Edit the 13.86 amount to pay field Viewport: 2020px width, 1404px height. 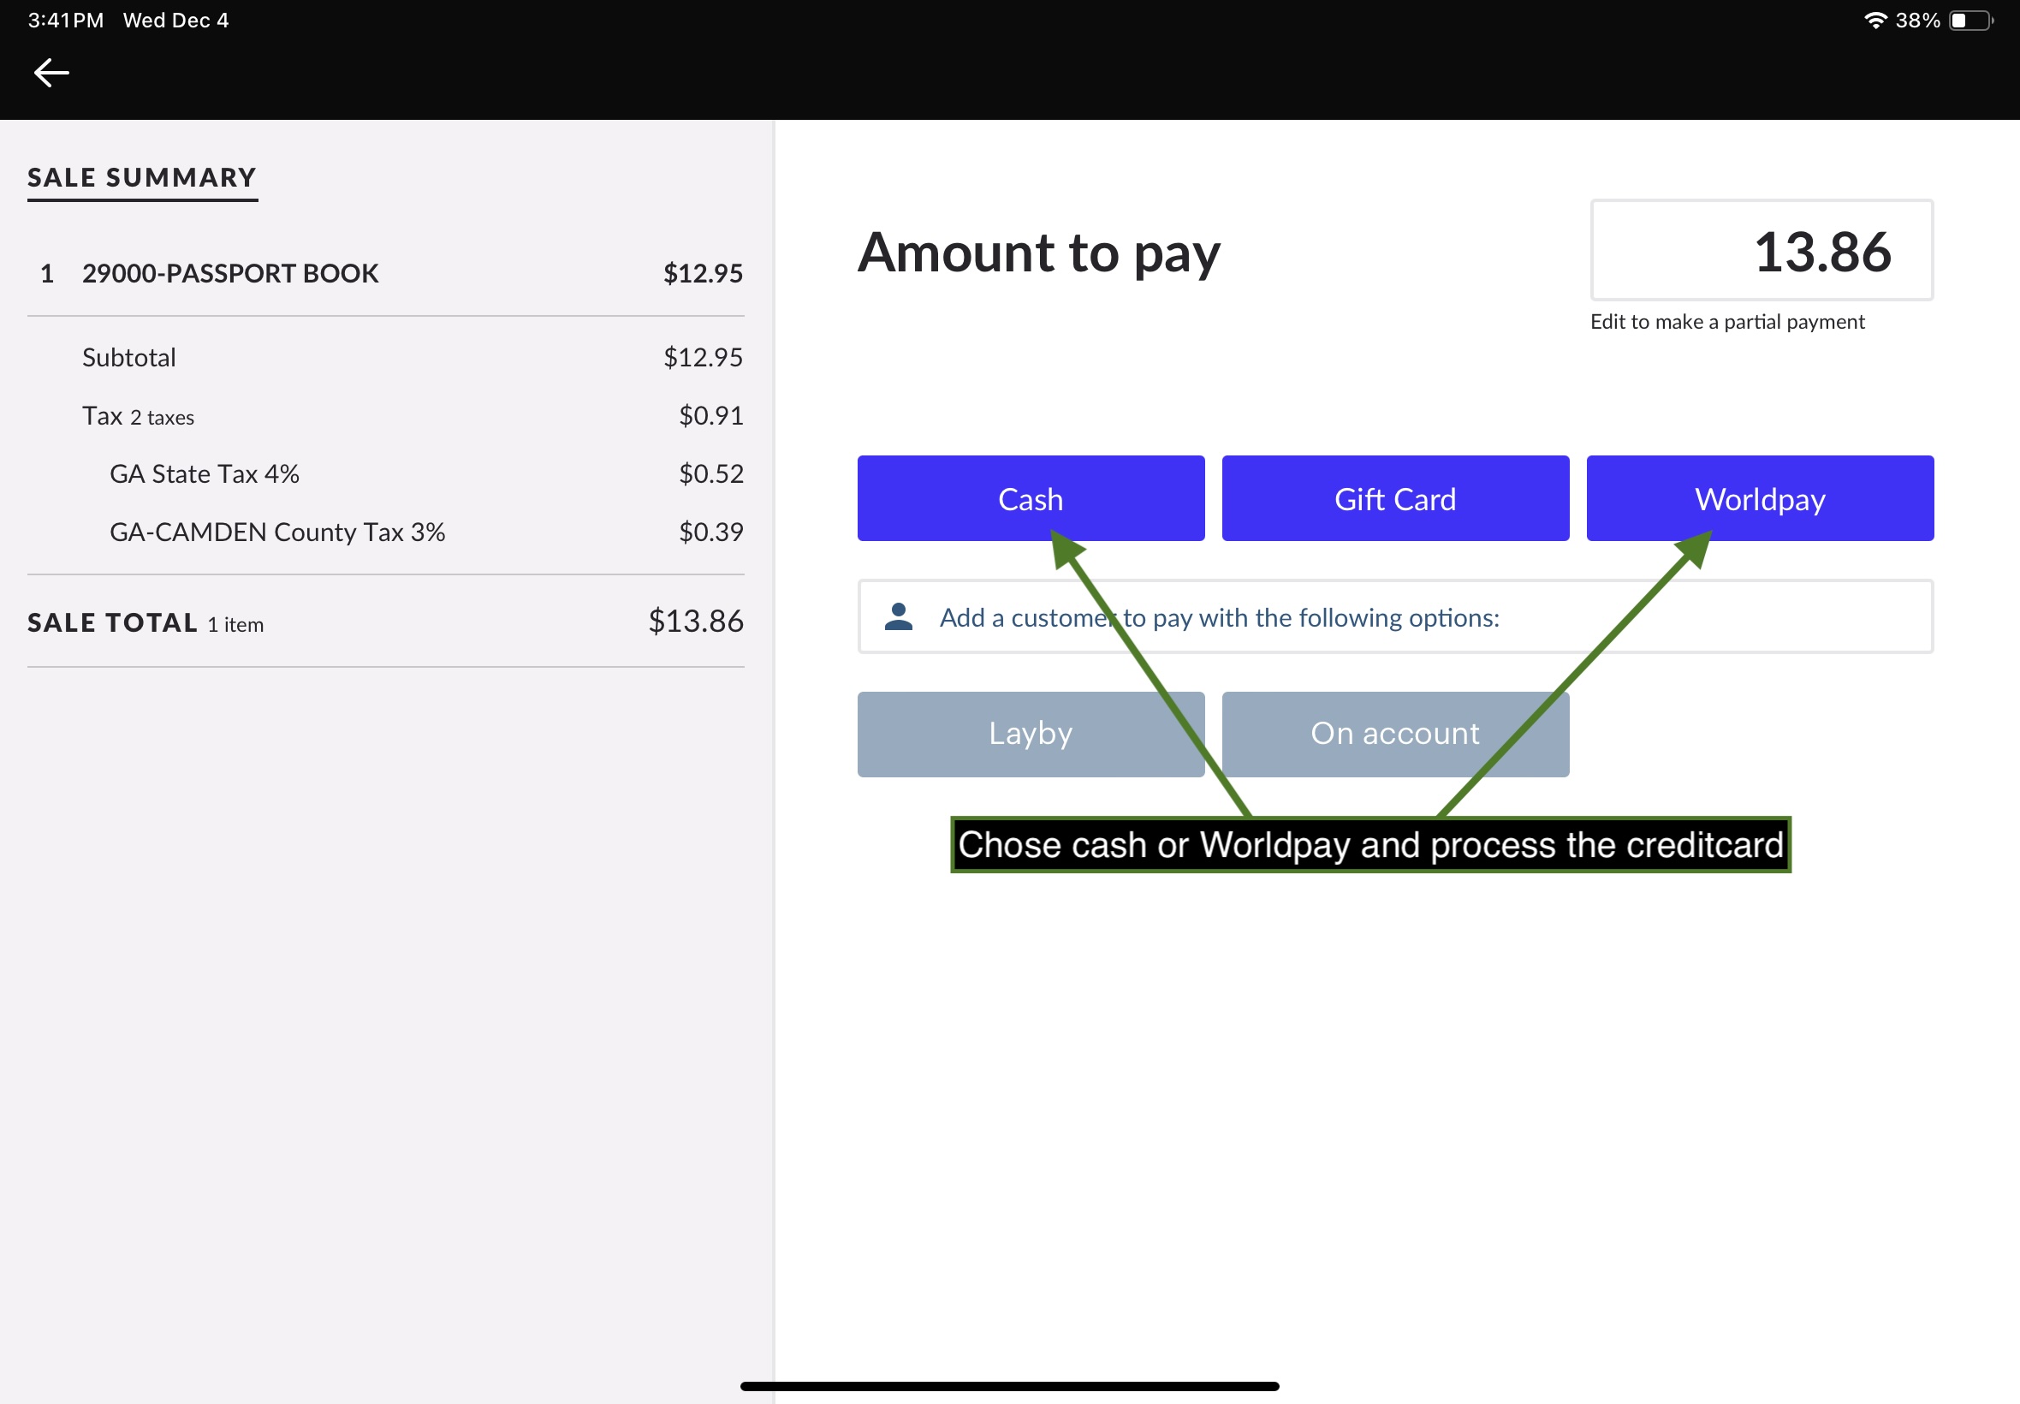click(x=1762, y=251)
